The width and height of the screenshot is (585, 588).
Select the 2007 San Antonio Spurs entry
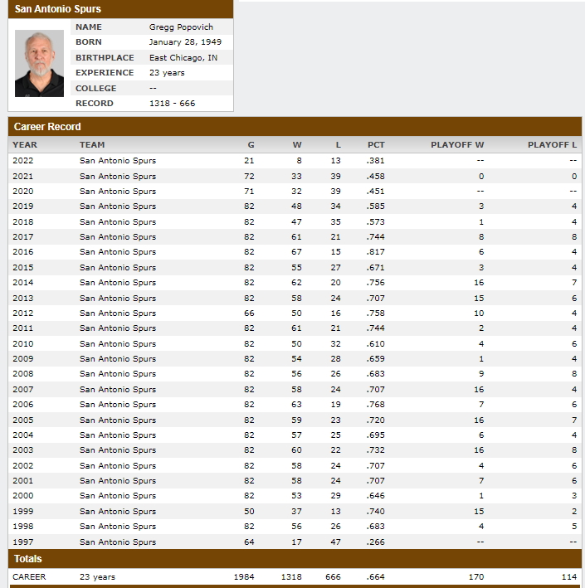click(118, 390)
